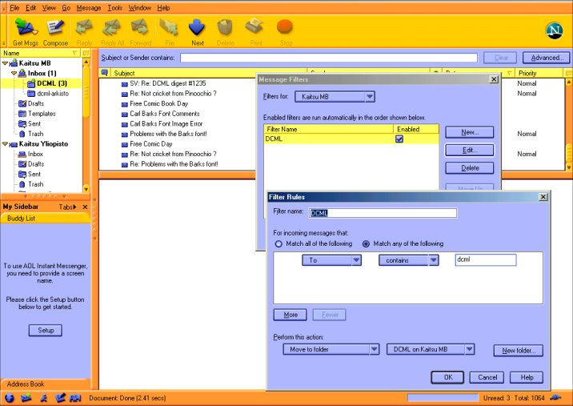Open the Go menu
Image resolution: width=573 pixels, height=406 pixels.
(x=66, y=8)
